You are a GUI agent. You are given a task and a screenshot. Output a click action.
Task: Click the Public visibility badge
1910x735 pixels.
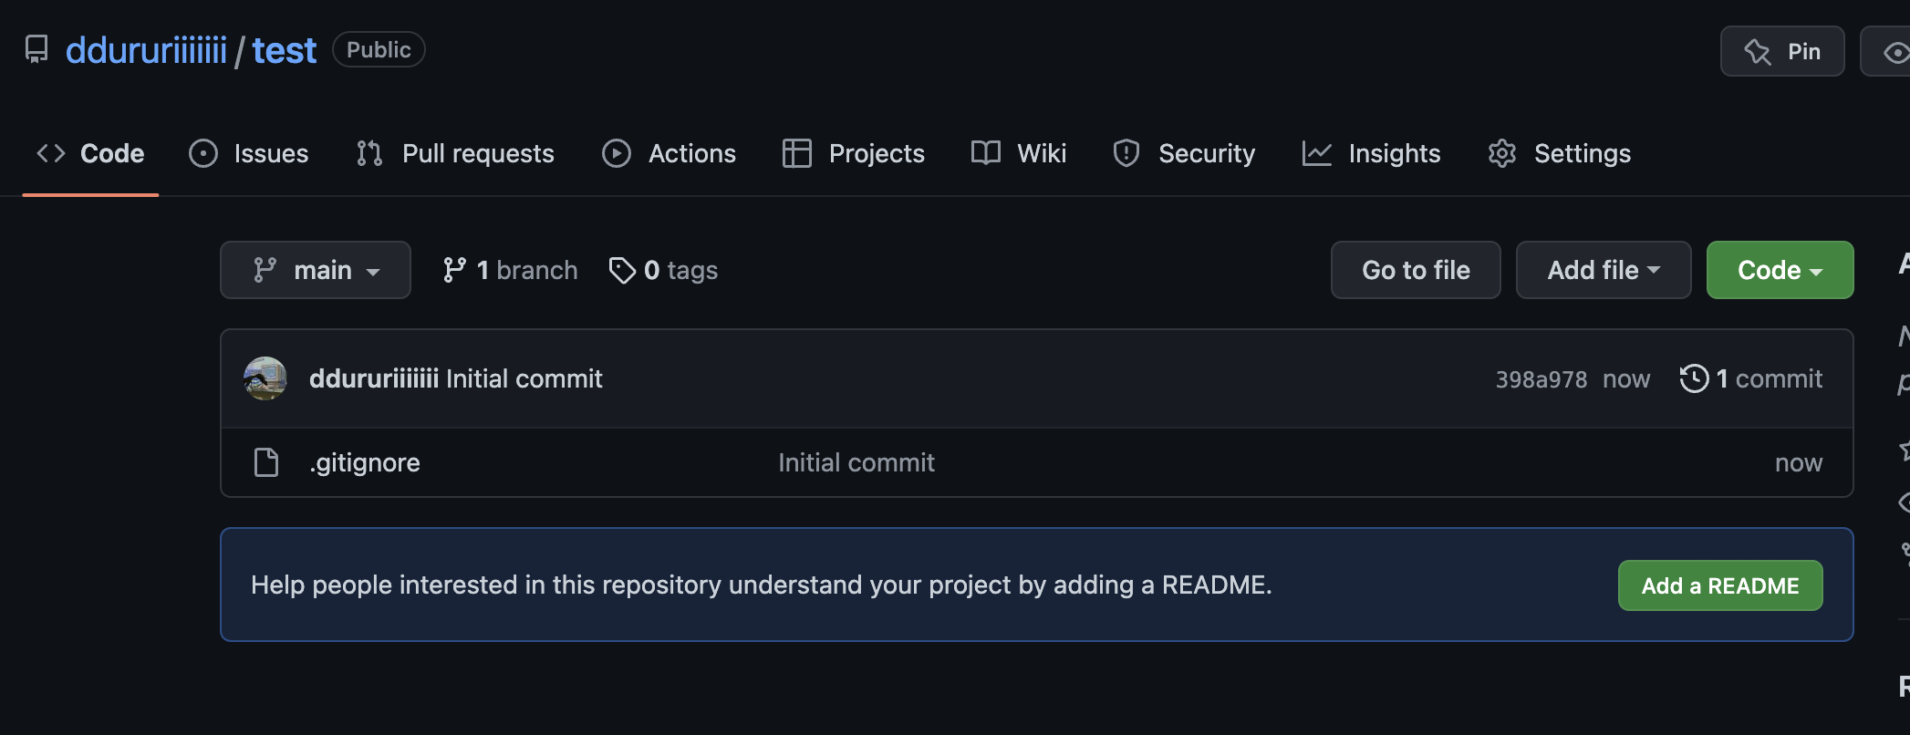[379, 49]
